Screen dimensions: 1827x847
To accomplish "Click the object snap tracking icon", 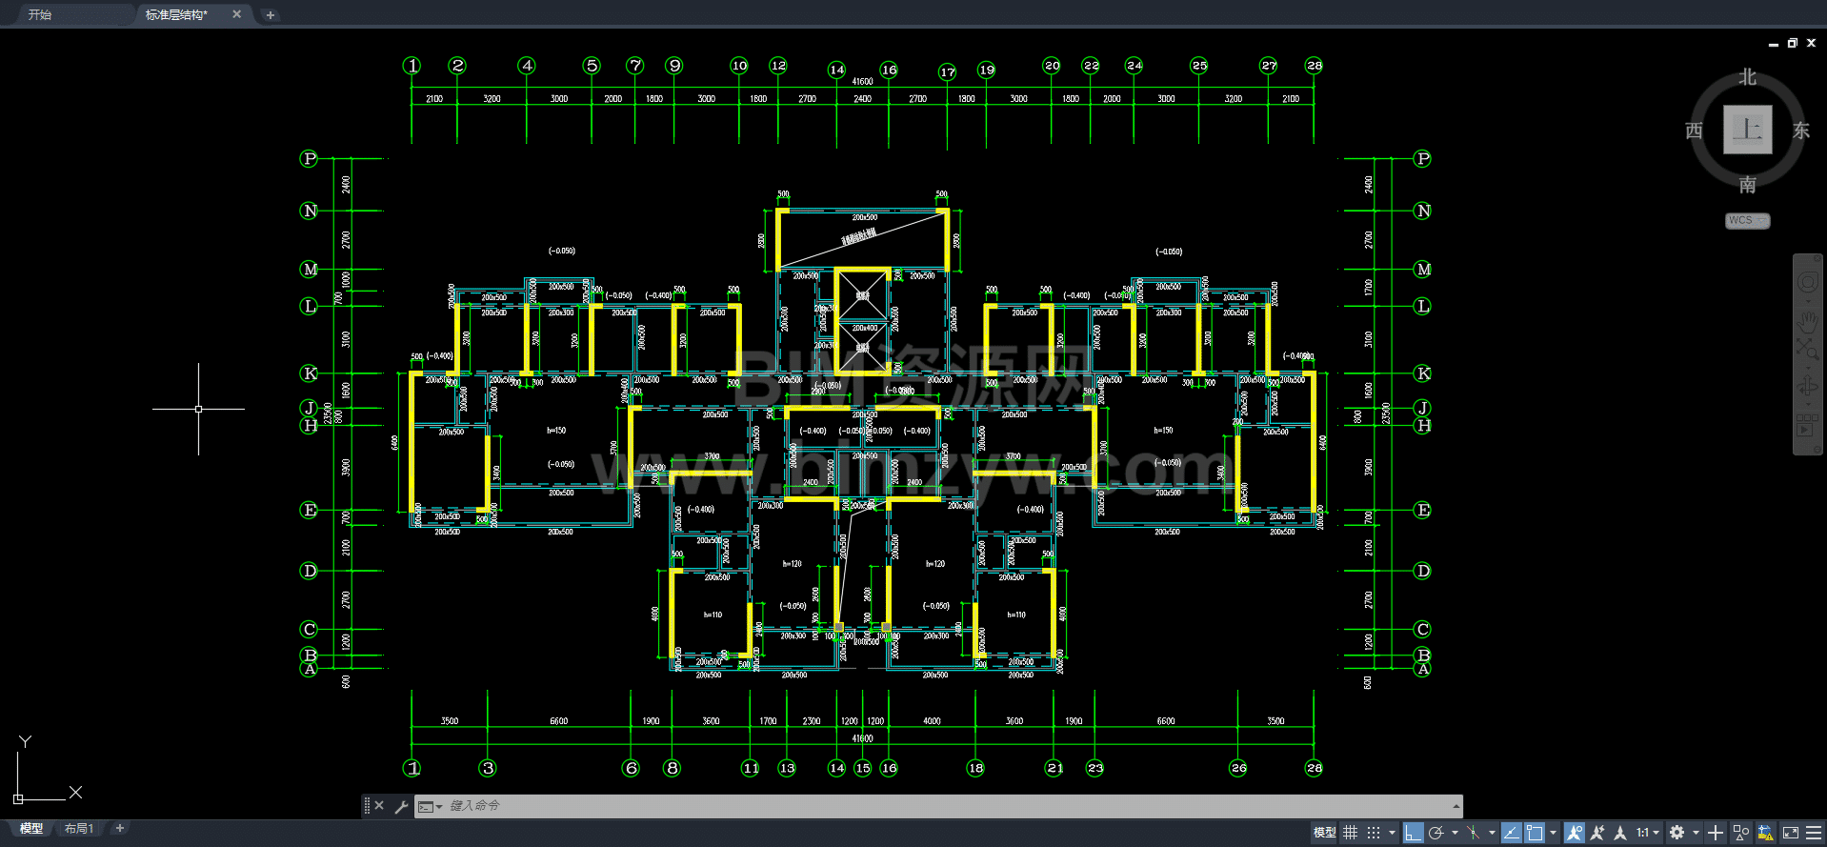I will [x=1511, y=833].
